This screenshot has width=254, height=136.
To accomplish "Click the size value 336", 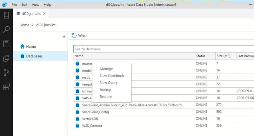I will pyautogui.click(x=219, y=126).
